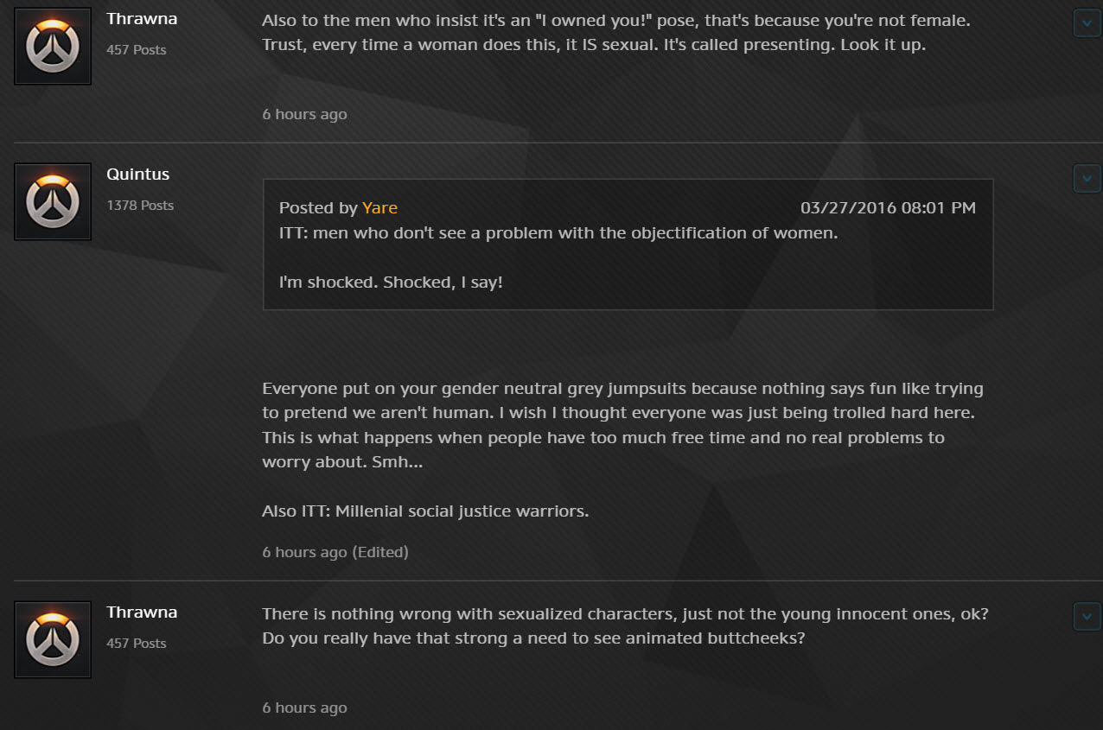Click 457 Posts count beside the "presenting" post
The image size is (1103, 730).
pyautogui.click(x=137, y=49)
